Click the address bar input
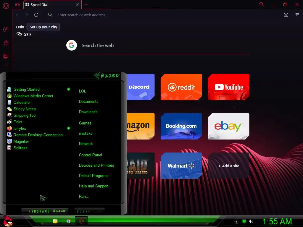Viewport: 303px width, 227px height. pos(164,15)
